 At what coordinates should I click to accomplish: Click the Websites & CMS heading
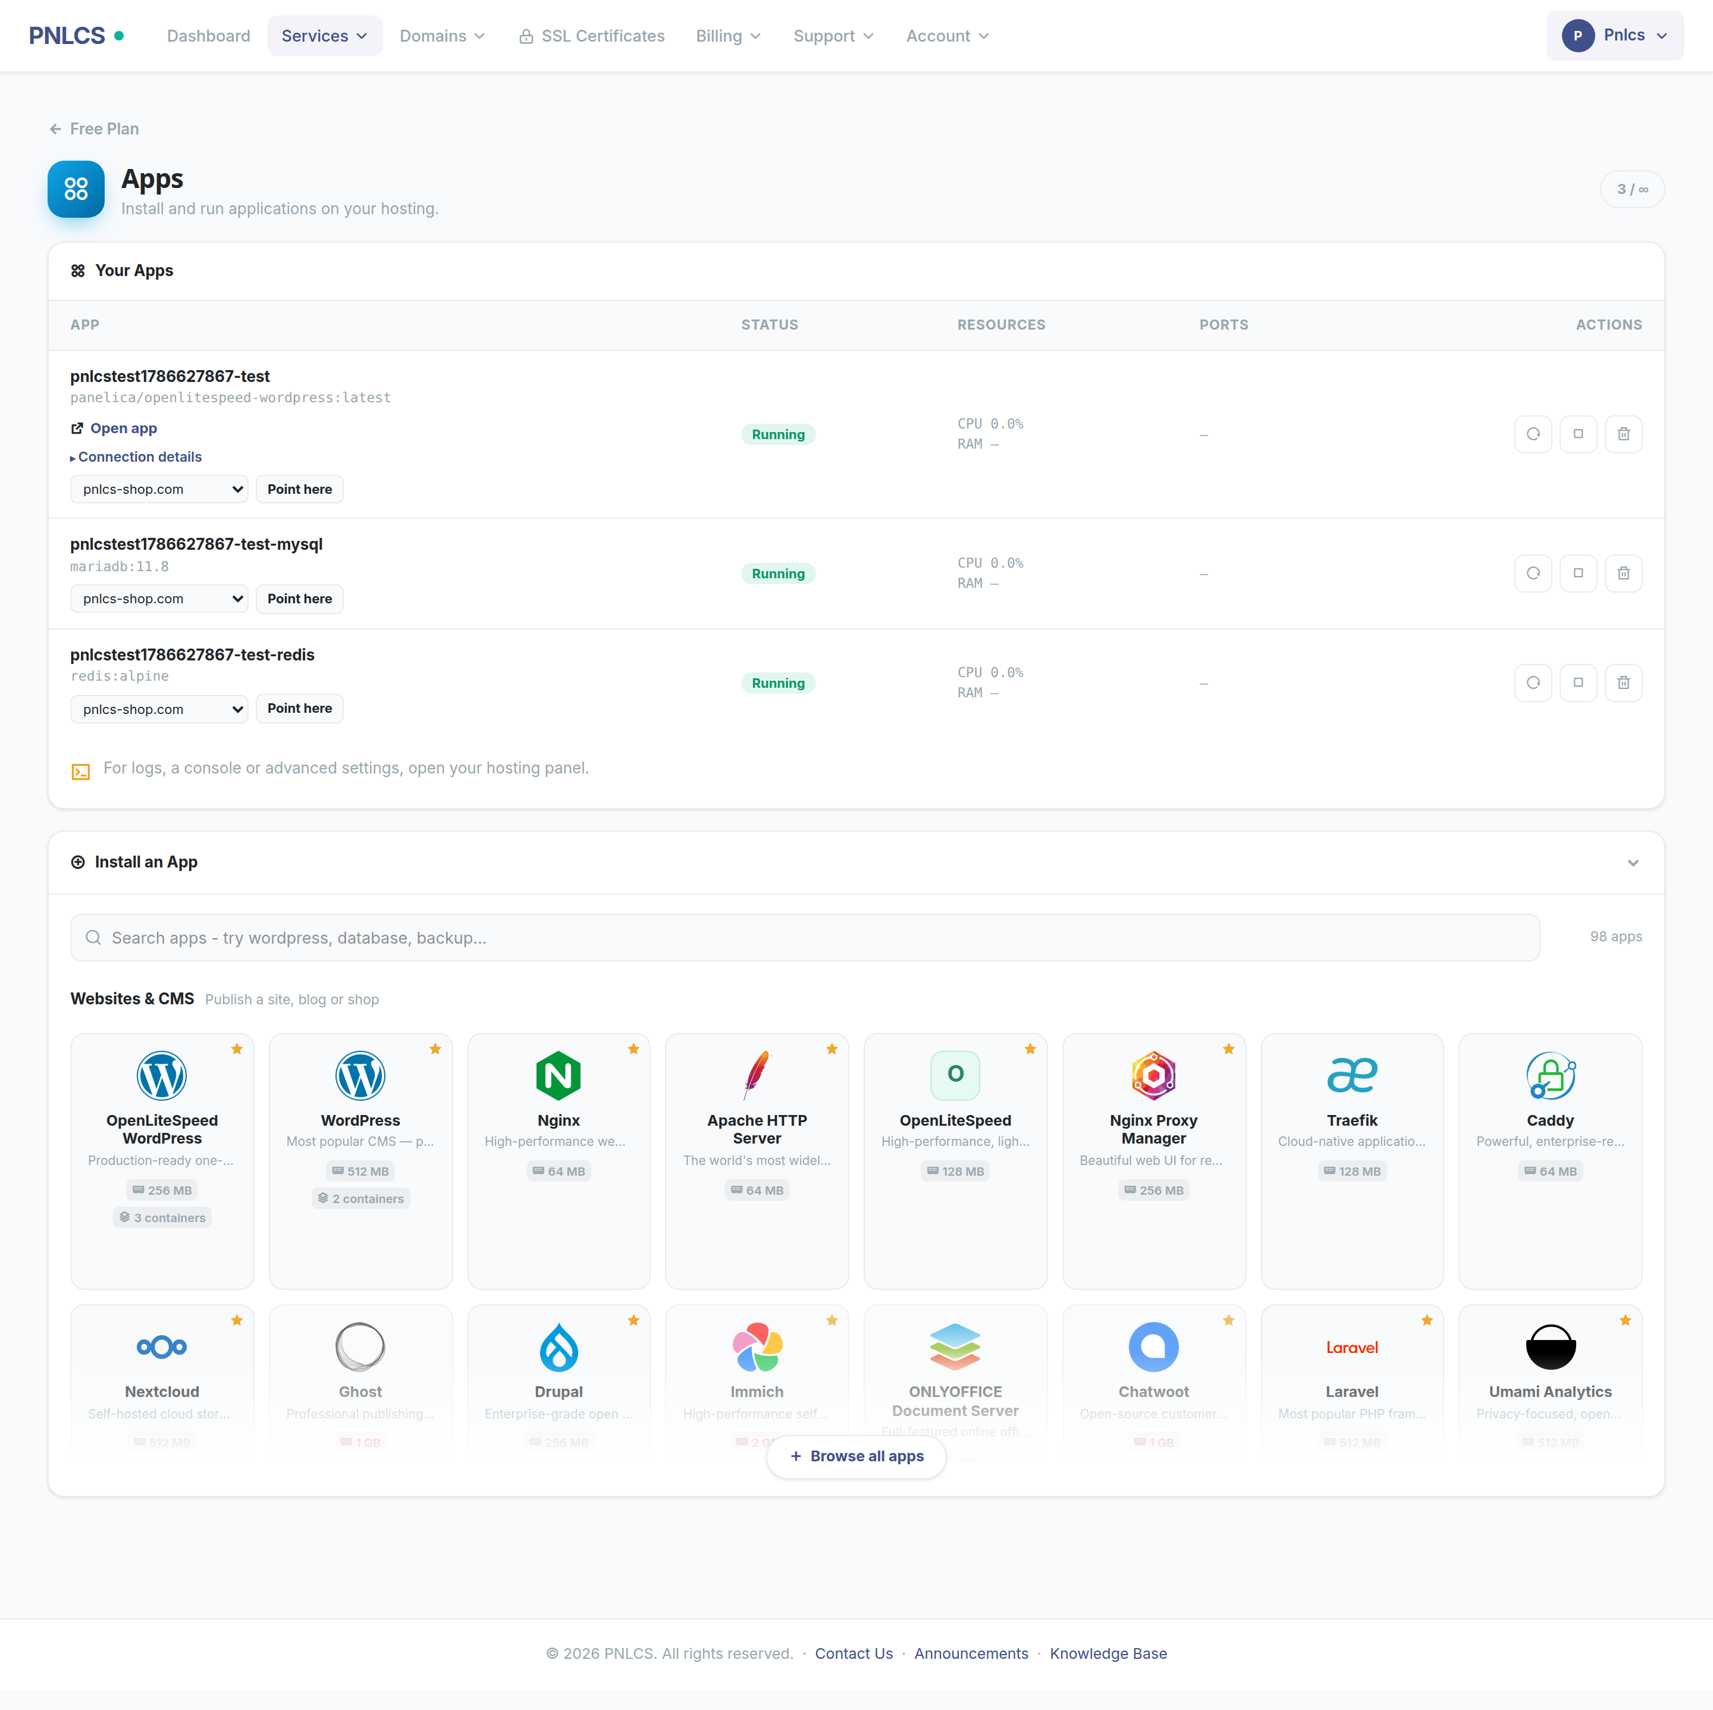[132, 998]
